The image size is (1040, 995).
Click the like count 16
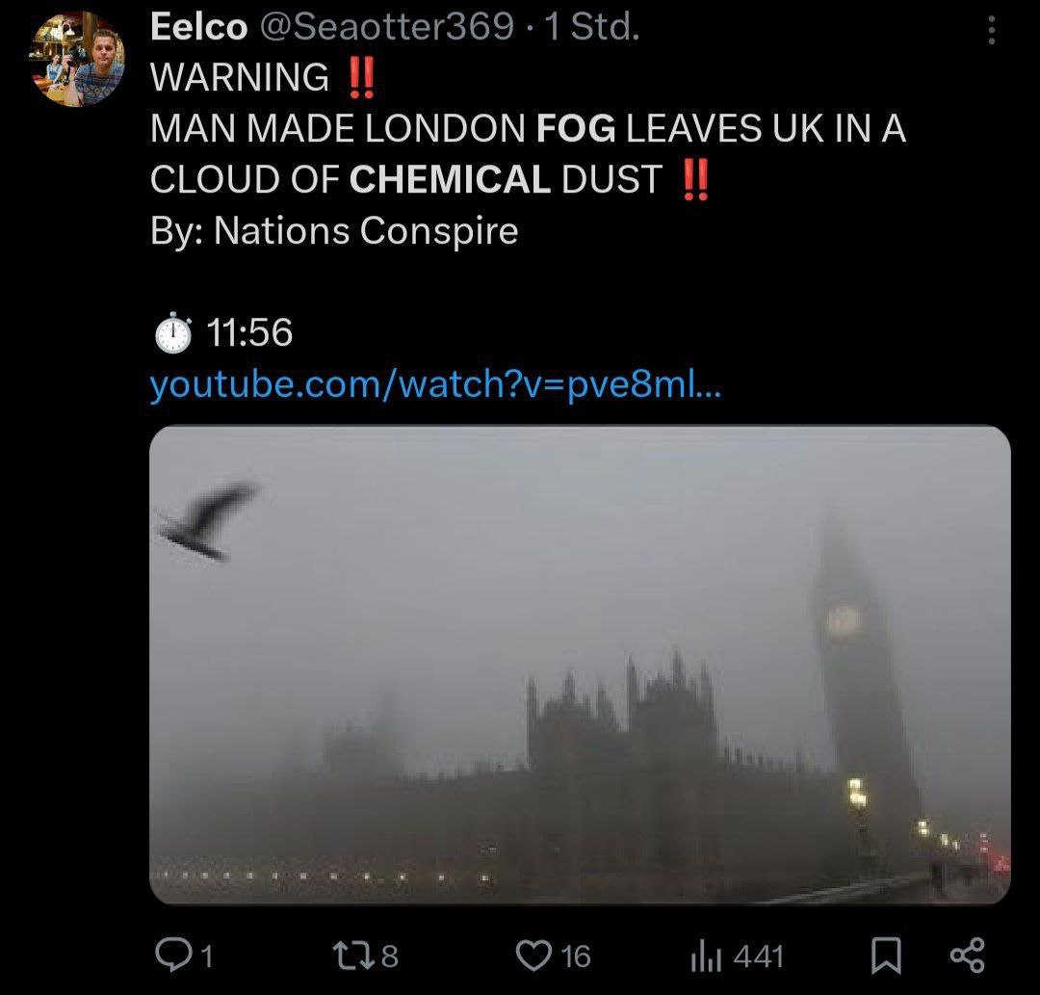(x=575, y=956)
